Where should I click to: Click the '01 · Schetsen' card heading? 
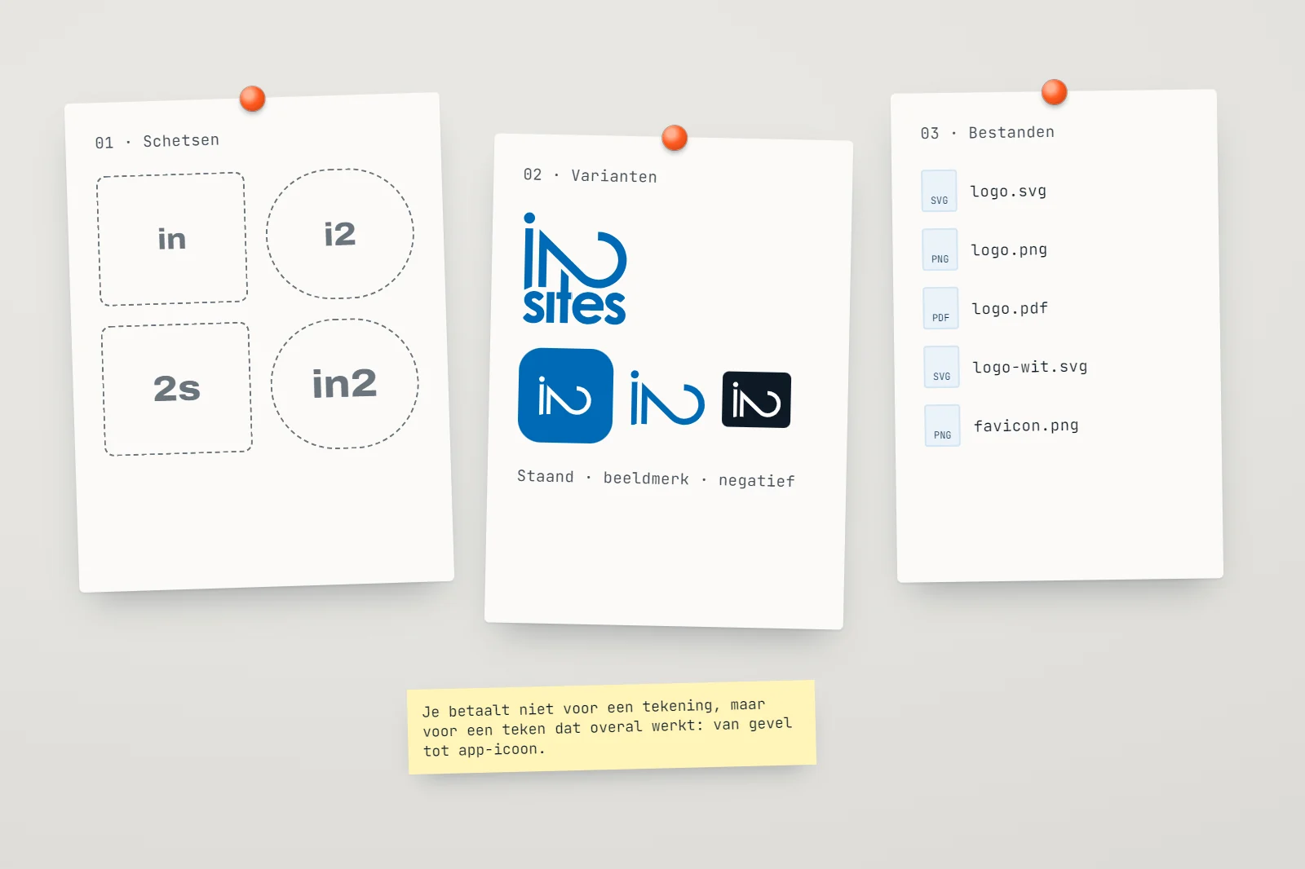click(157, 141)
